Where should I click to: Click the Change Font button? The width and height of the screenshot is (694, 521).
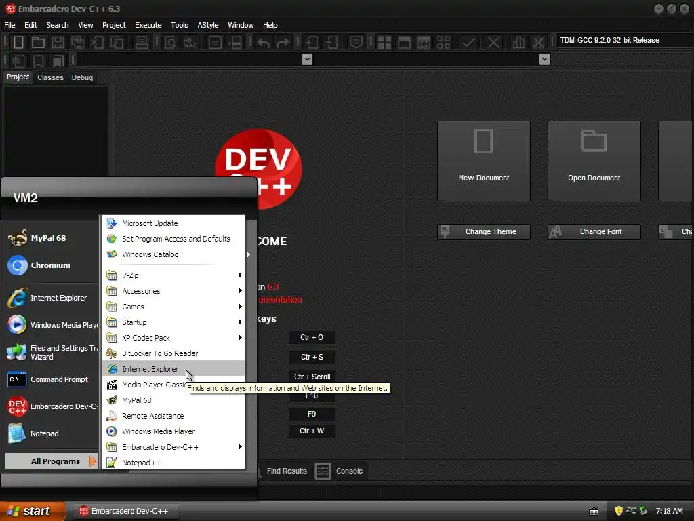tap(594, 232)
